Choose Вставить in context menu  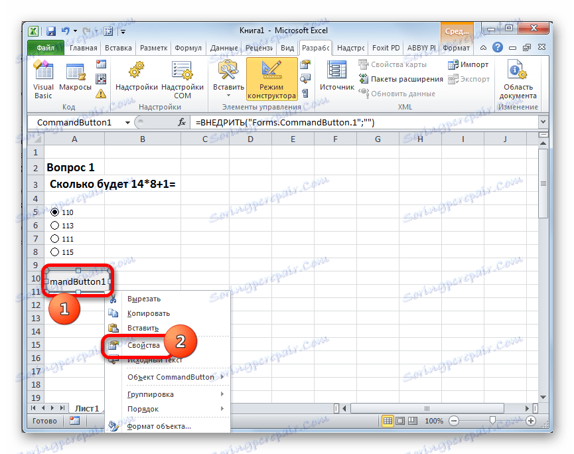168,328
